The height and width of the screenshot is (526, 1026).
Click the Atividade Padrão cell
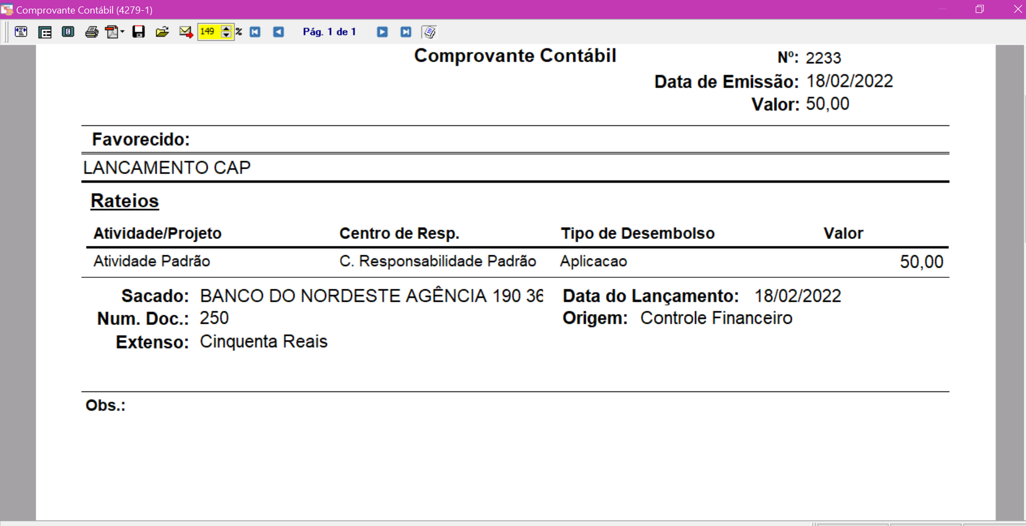pyautogui.click(x=151, y=261)
